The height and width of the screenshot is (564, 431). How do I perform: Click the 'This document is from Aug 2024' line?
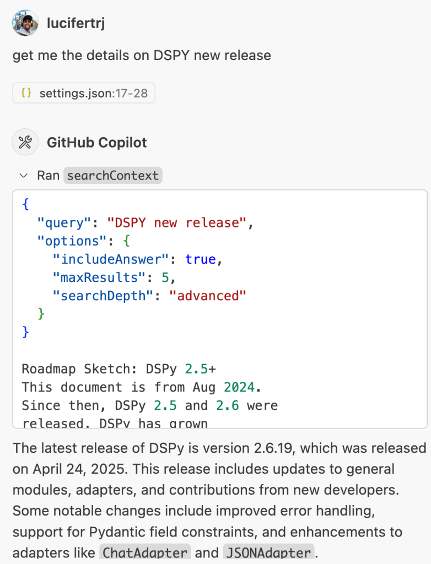141,387
